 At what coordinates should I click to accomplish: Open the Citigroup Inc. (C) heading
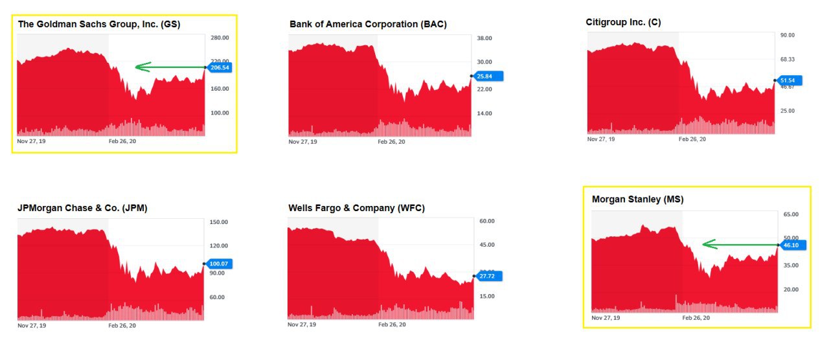[623, 22]
